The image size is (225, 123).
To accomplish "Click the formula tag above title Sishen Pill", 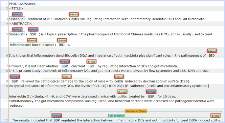I will [17, 15].
